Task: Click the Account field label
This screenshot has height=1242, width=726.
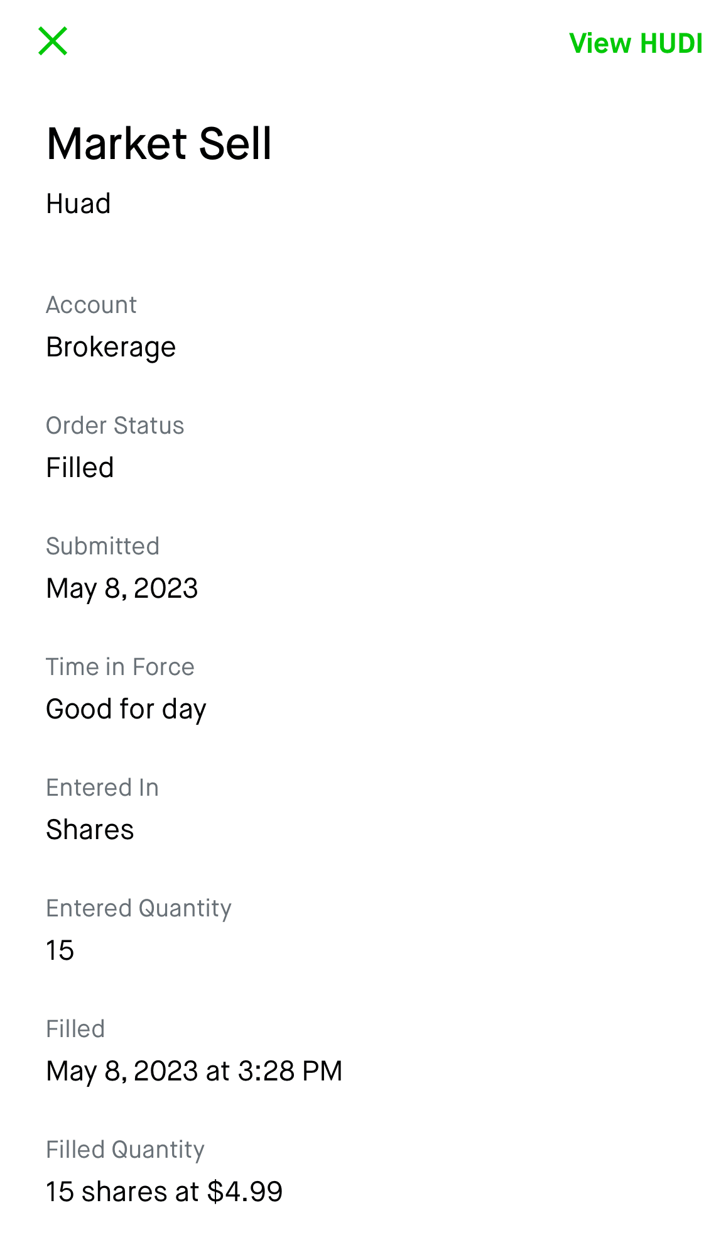Action: [91, 305]
